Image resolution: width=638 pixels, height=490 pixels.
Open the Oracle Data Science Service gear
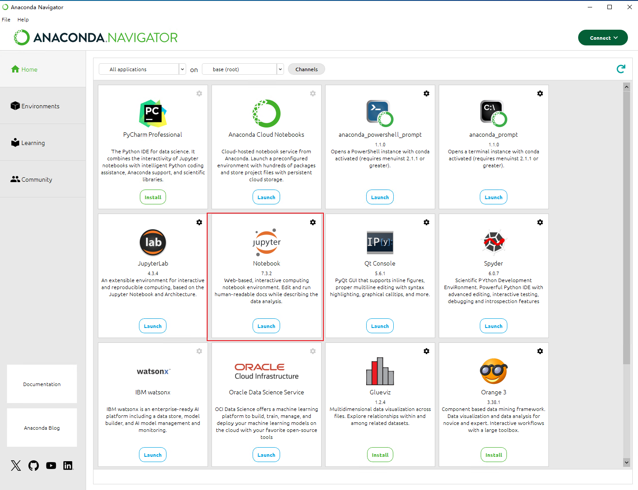tap(313, 351)
